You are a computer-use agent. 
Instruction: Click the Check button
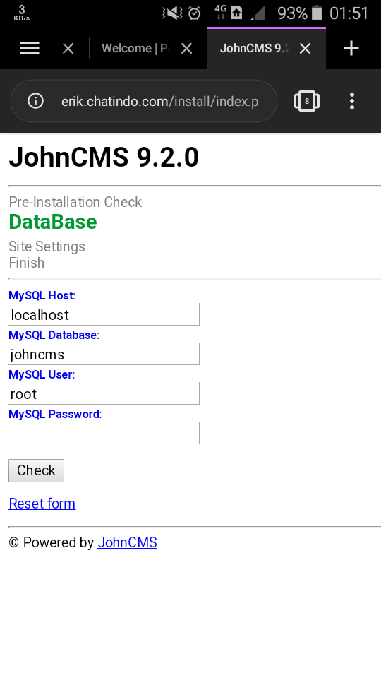(36, 470)
